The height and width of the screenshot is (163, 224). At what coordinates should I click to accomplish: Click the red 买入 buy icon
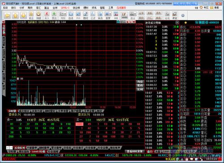(x=47, y=15)
